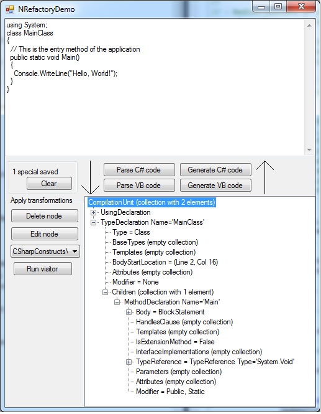The height and width of the screenshot is (414, 321).
Task: Click the code editor scrollbar down arrow
Action: click(309, 150)
